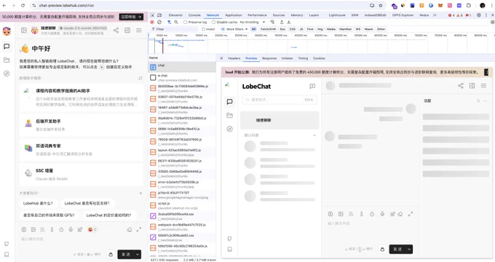Open the backend developer assistant card
The image size is (495, 262).
81,125
